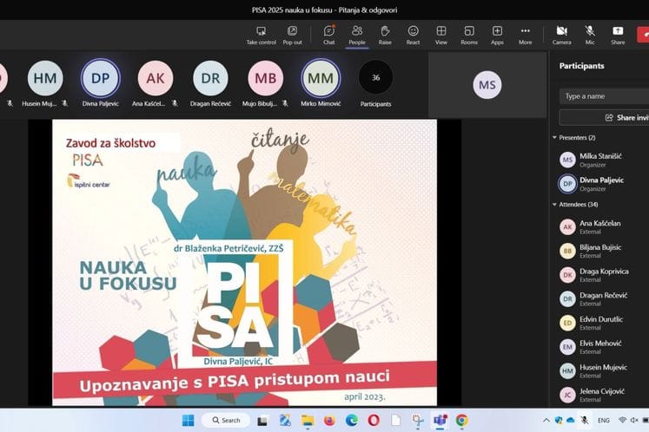Select Milka Stanišić in the participants list
649x432 pixels.
600,160
